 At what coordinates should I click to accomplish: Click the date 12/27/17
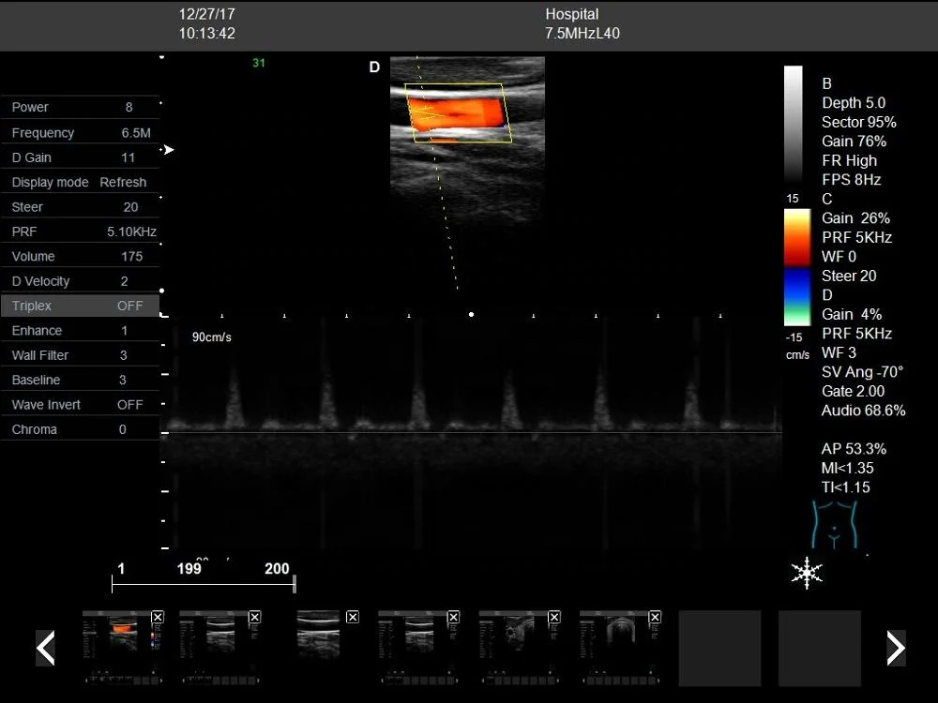[207, 14]
